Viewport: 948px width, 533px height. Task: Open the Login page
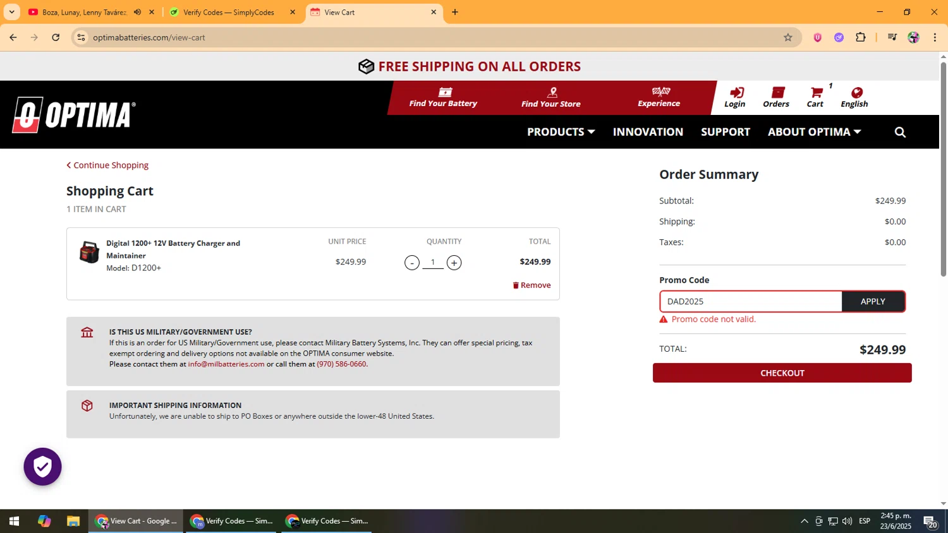[x=735, y=97]
